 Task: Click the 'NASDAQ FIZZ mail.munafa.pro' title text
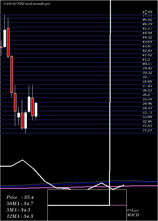pyautogui.click(x=27, y=4)
